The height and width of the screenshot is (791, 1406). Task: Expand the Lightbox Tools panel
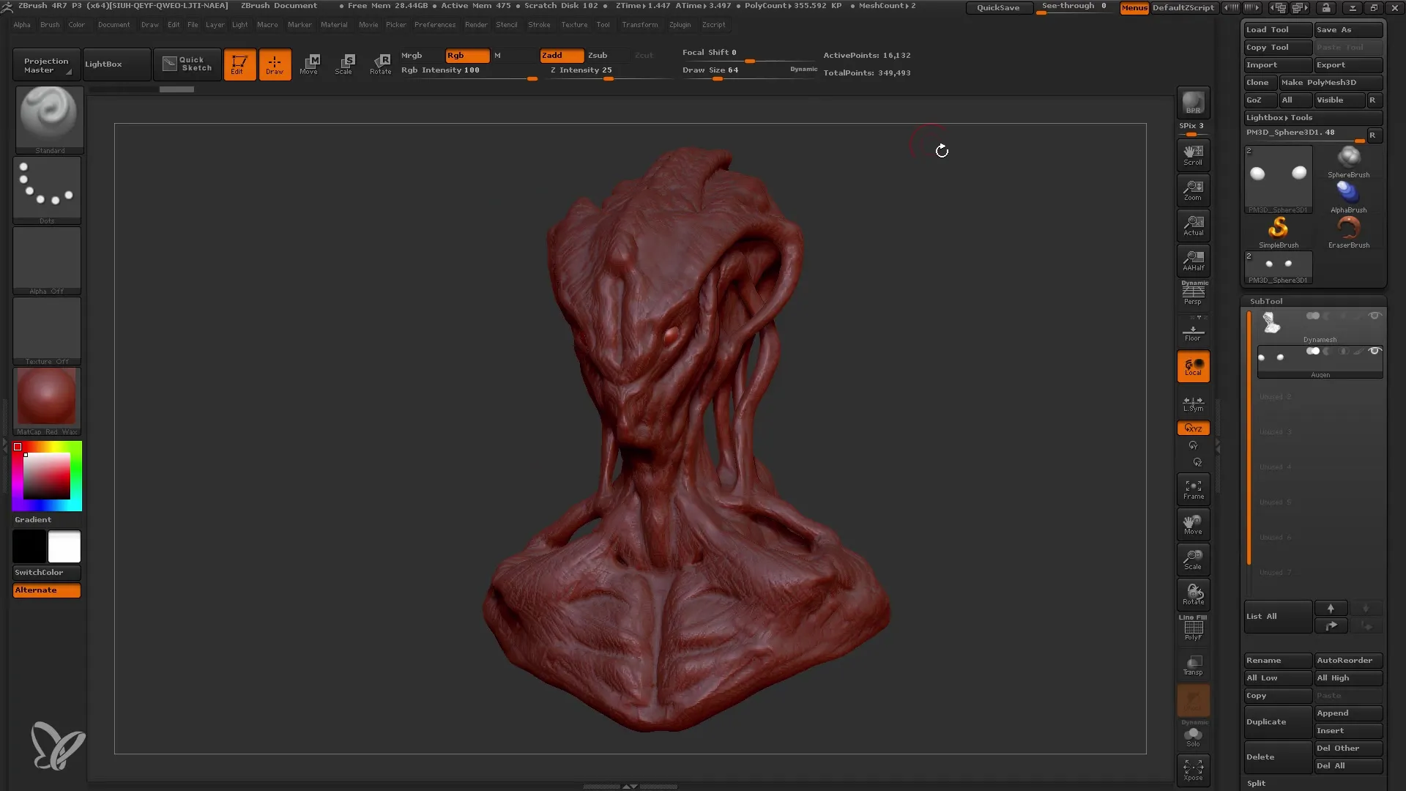[1278, 117]
